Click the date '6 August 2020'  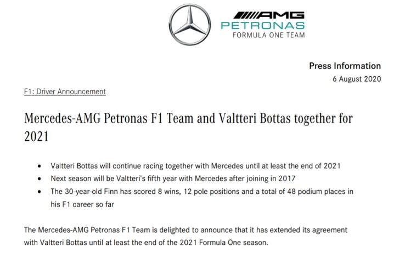pos(357,79)
